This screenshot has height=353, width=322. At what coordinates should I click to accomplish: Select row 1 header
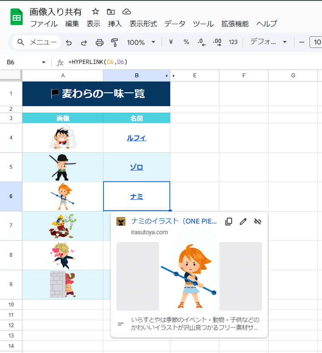11,94
